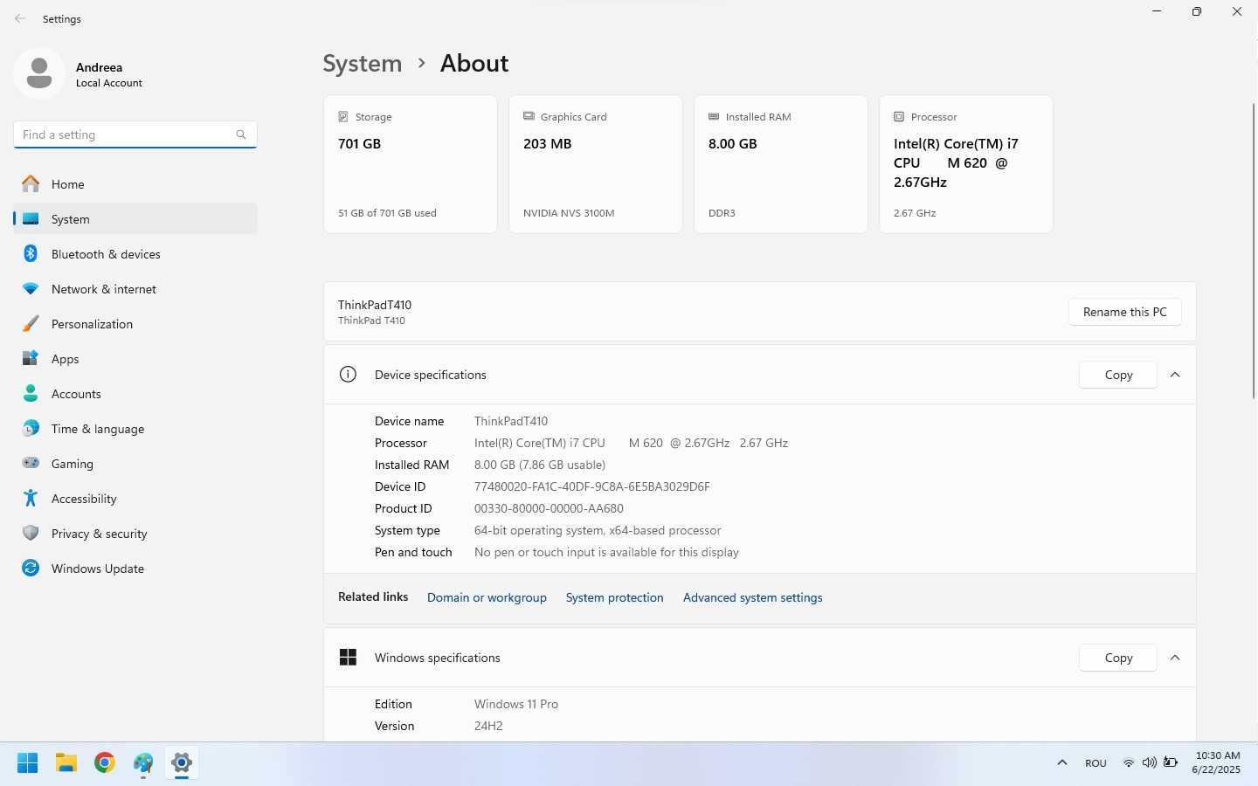
Task: Open Windows Update page
Action: (135, 569)
